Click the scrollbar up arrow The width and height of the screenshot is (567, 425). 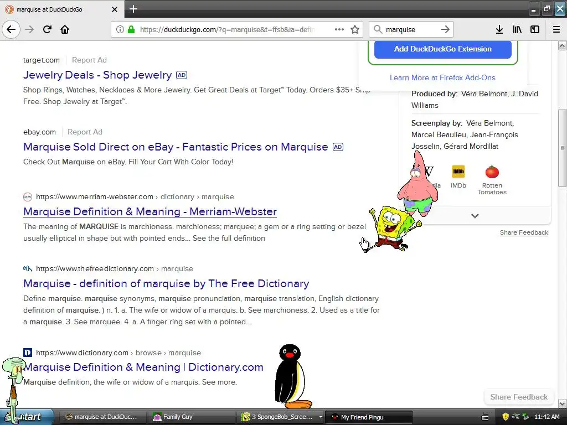point(562,45)
